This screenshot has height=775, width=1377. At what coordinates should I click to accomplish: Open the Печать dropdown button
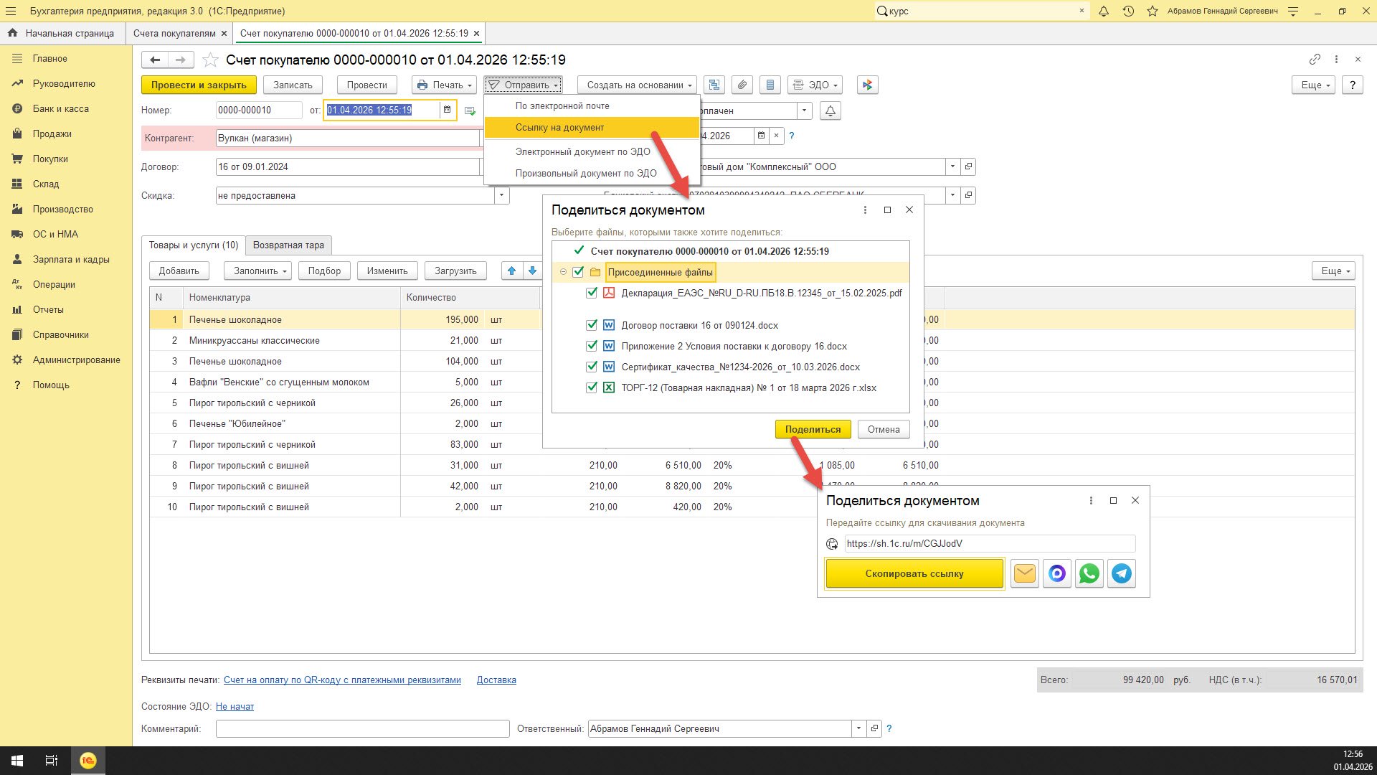(x=445, y=85)
